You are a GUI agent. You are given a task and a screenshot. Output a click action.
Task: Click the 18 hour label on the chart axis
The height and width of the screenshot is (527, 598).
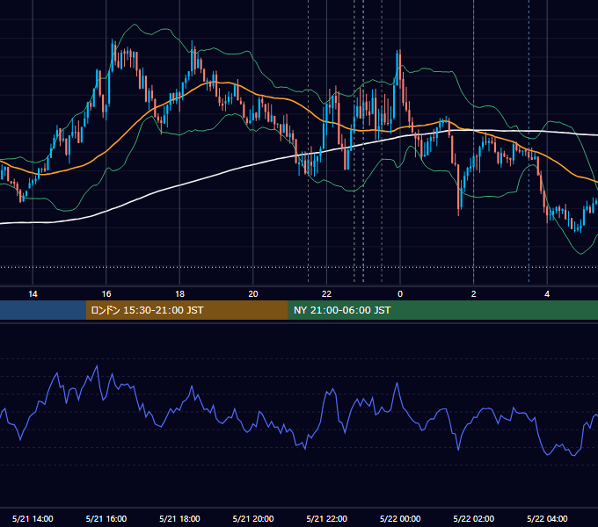coord(179,294)
